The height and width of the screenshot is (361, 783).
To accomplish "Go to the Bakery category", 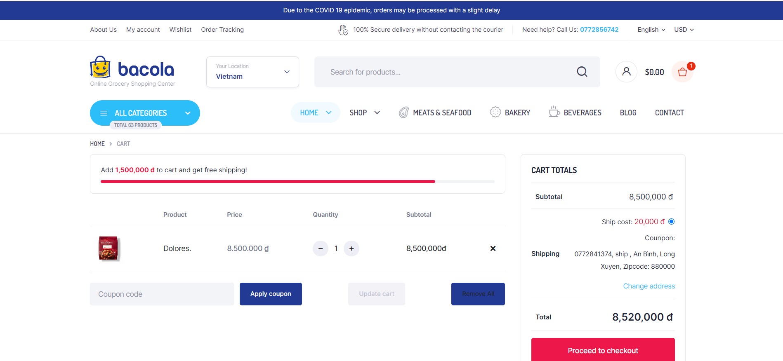I will tap(510, 113).
